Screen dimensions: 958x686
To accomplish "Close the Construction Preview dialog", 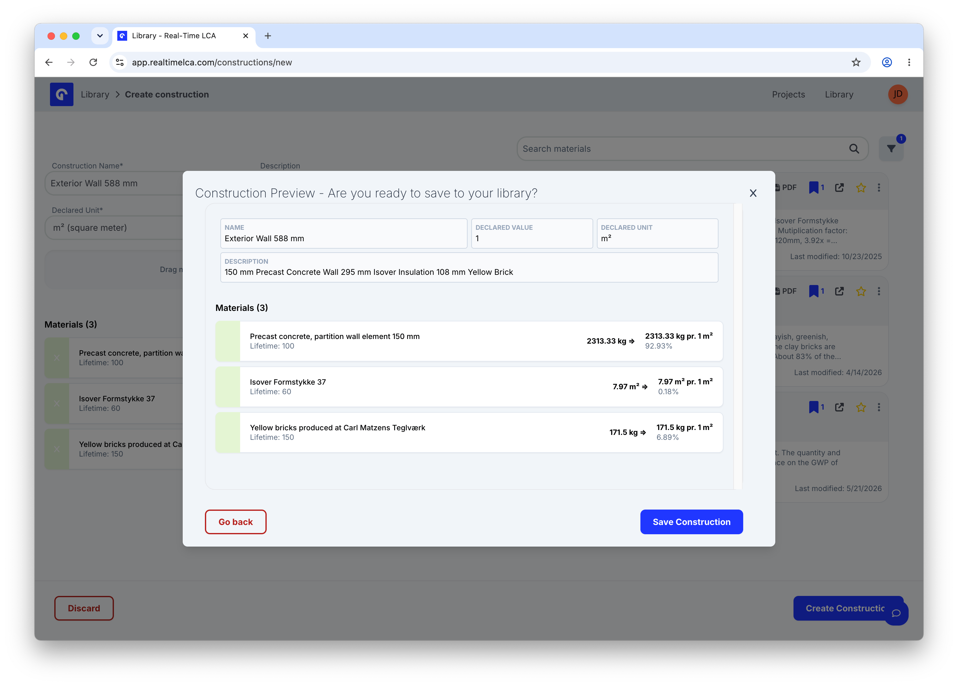I will pyautogui.click(x=753, y=193).
